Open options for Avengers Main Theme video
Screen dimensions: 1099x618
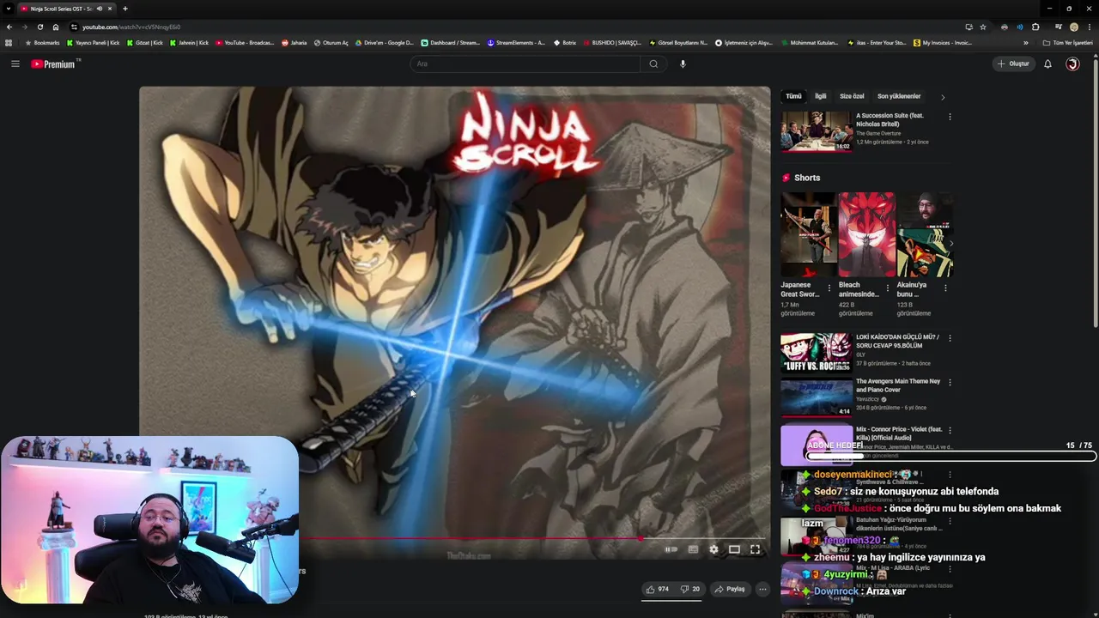tap(950, 382)
